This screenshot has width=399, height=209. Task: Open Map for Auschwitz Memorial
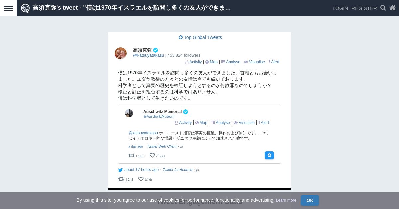201,123
